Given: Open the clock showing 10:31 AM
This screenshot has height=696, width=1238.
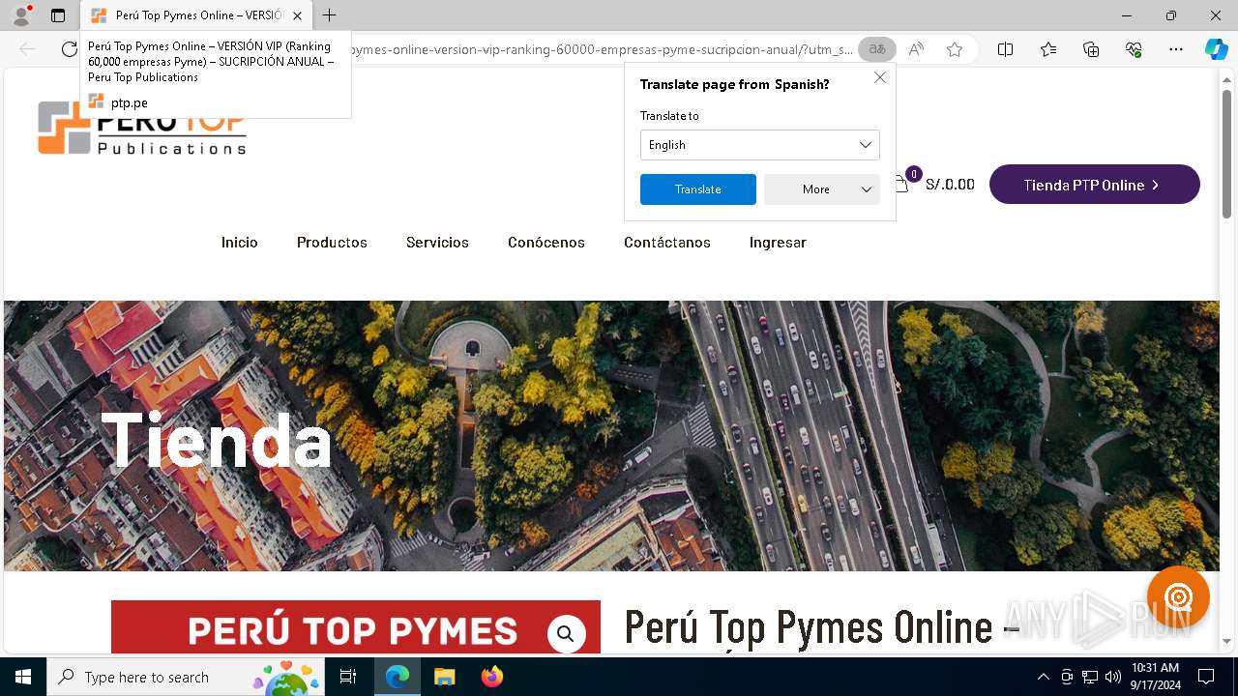Looking at the screenshot, I should tap(1154, 677).
